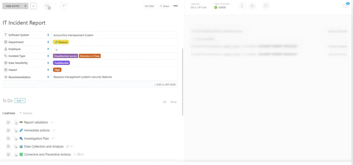The height and width of the screenshot is (165, 353).
Task: Share the IT Incident Report task
Action: point(165,6)
